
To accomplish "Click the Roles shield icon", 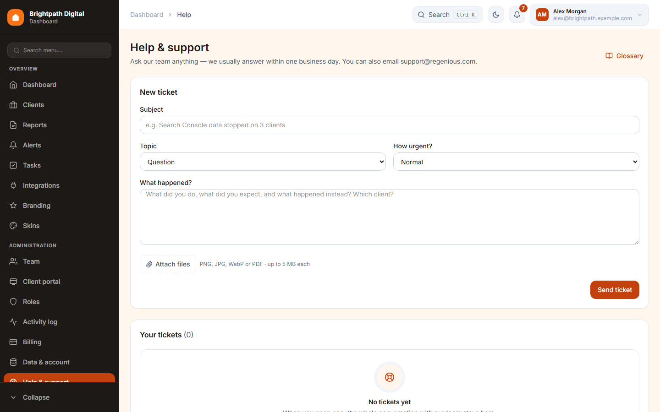I will [x=13, y=302].
